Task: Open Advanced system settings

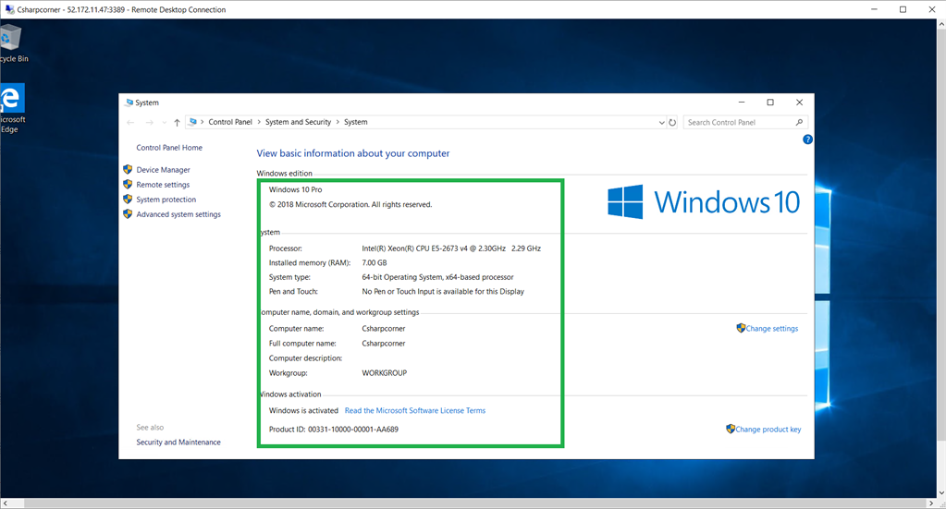Action: [178, 214]
